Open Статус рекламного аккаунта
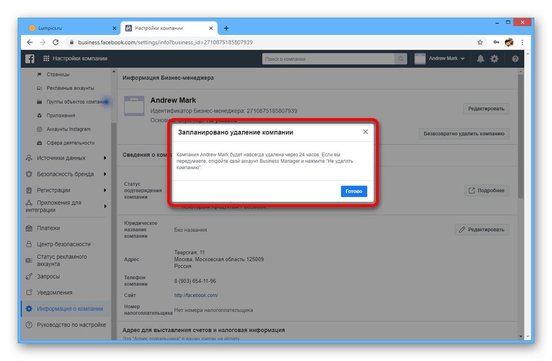Screen dimensions: 552x361 (x=62, y=261)
